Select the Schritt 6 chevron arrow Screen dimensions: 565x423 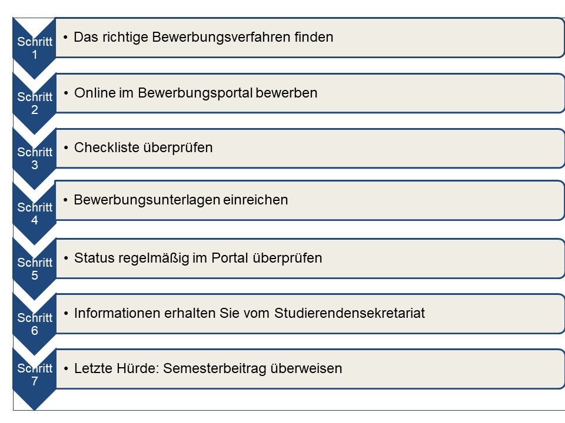pyautogui.click(x=35, y=324)
